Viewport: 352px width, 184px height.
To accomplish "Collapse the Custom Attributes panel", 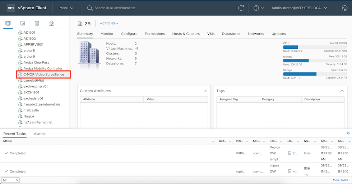I will coord(205,91).
